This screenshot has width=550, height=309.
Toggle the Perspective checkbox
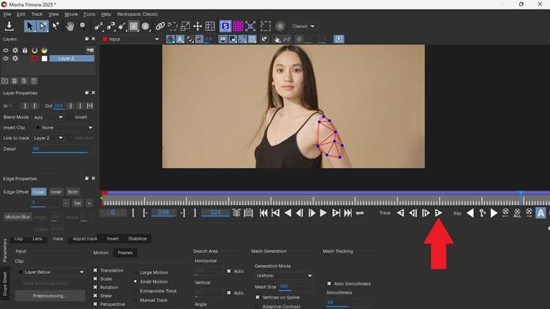tap(95, 304)
